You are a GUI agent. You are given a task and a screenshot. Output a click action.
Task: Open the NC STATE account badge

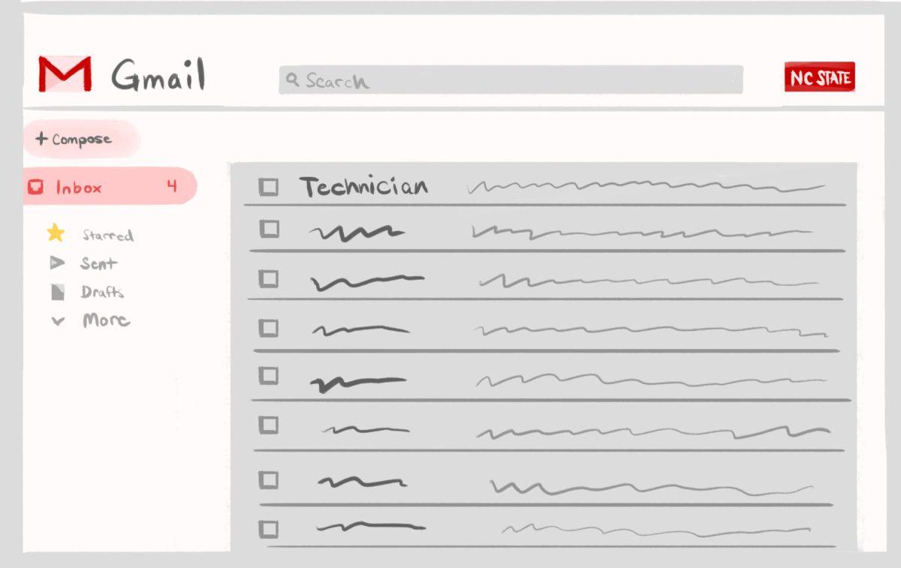[x=819, y=77]
